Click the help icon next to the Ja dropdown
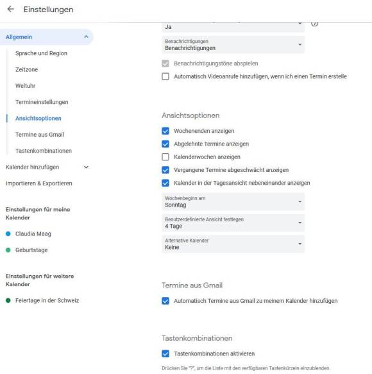The height and width of the screenshot is (374, 372). [314, 23]
